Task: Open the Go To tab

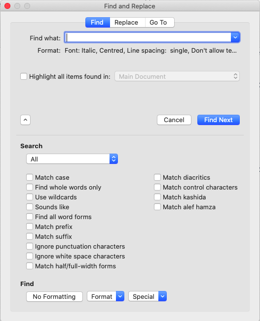Action: [159, 22]
